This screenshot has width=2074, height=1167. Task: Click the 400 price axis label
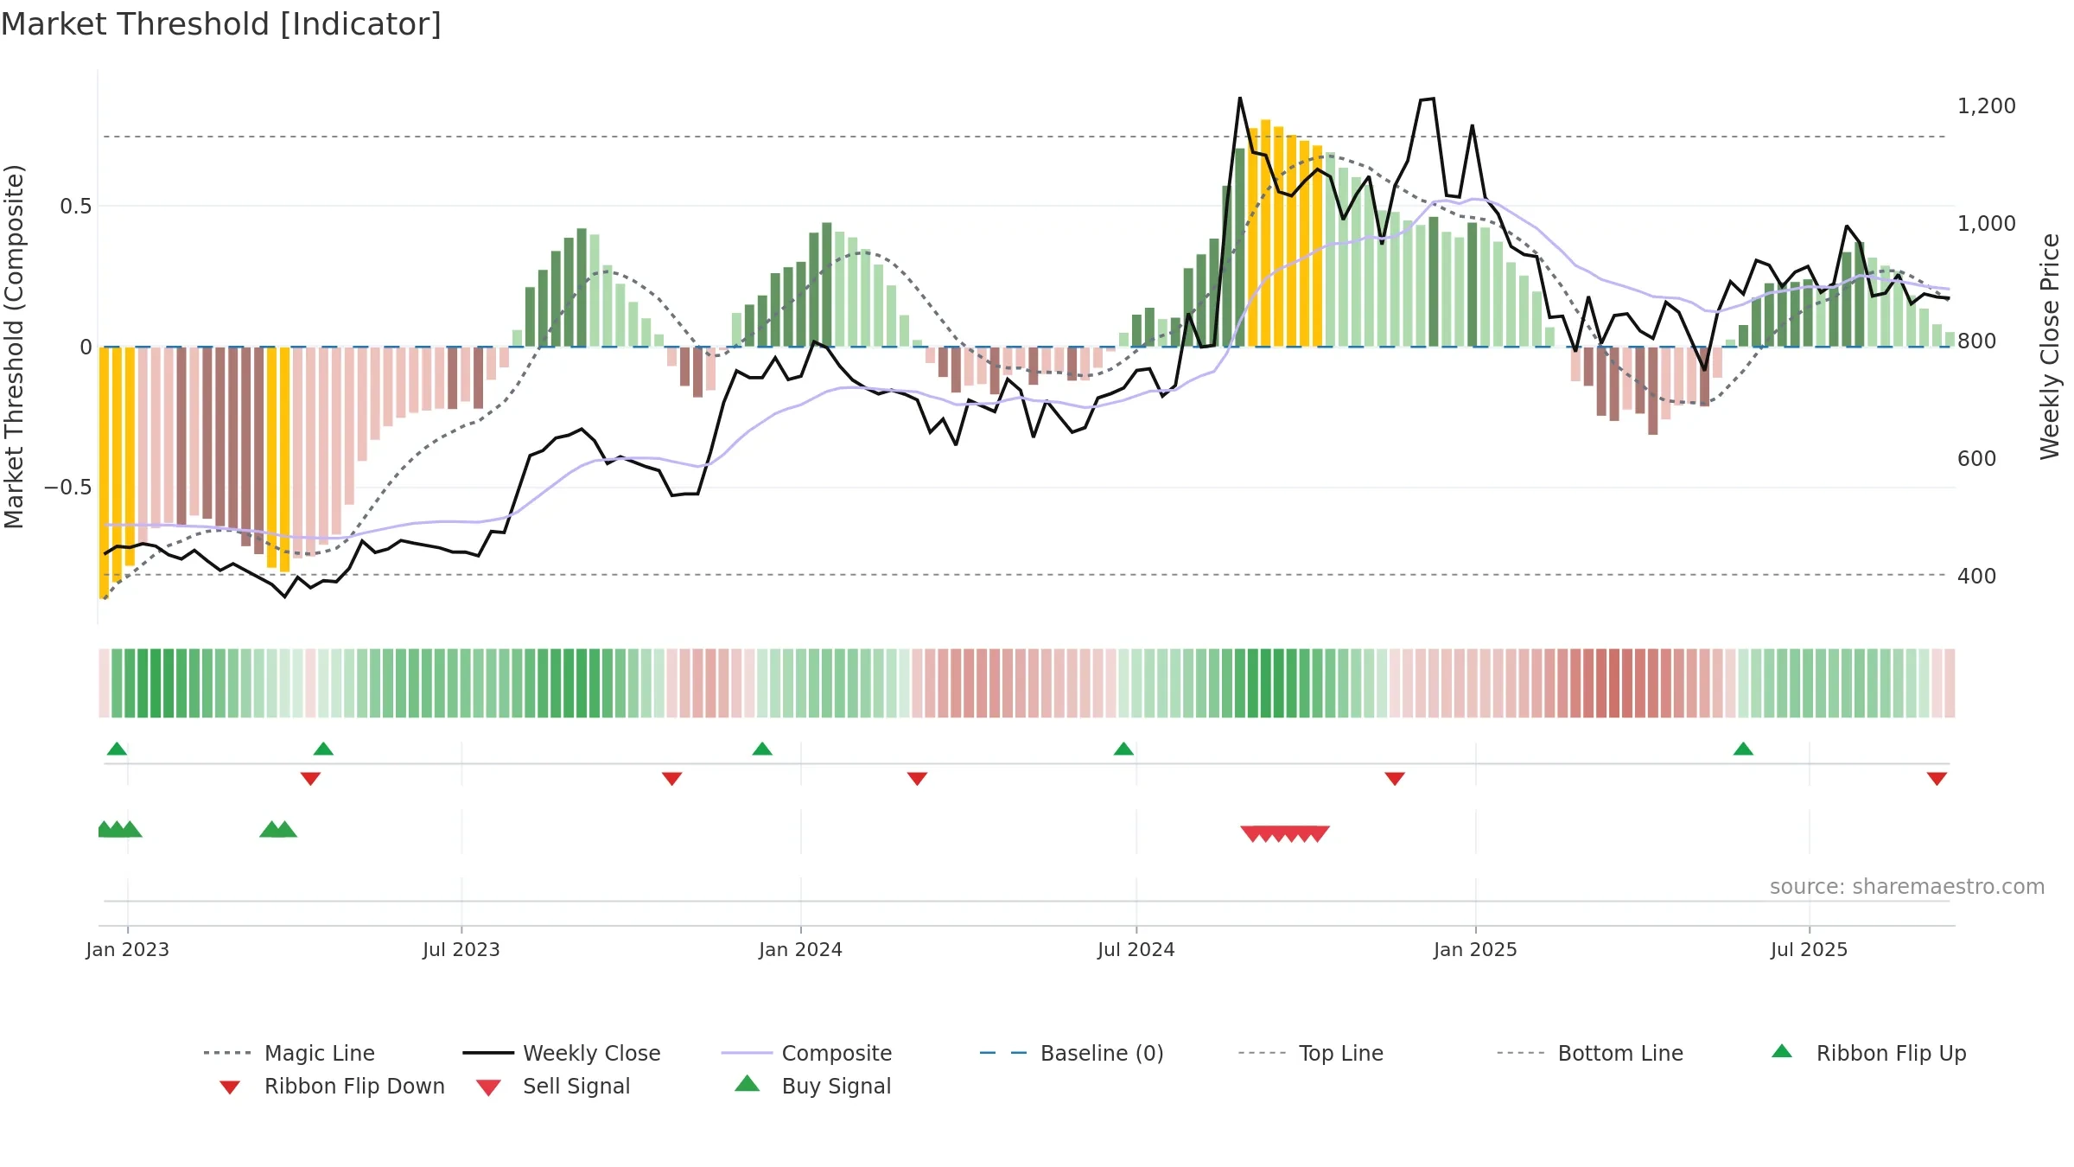(x=1977, y=577)
